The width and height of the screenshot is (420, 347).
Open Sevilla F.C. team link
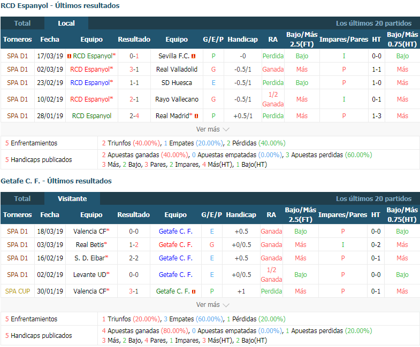(x=174, y=56)
